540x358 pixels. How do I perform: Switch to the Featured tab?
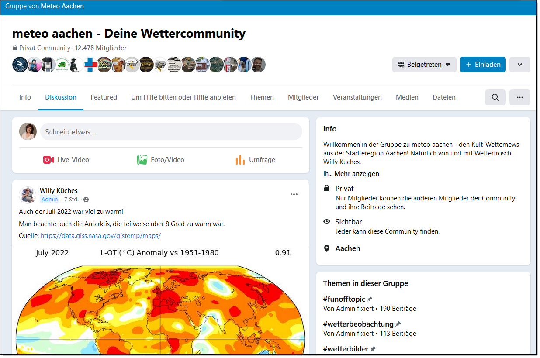point(104,97)
